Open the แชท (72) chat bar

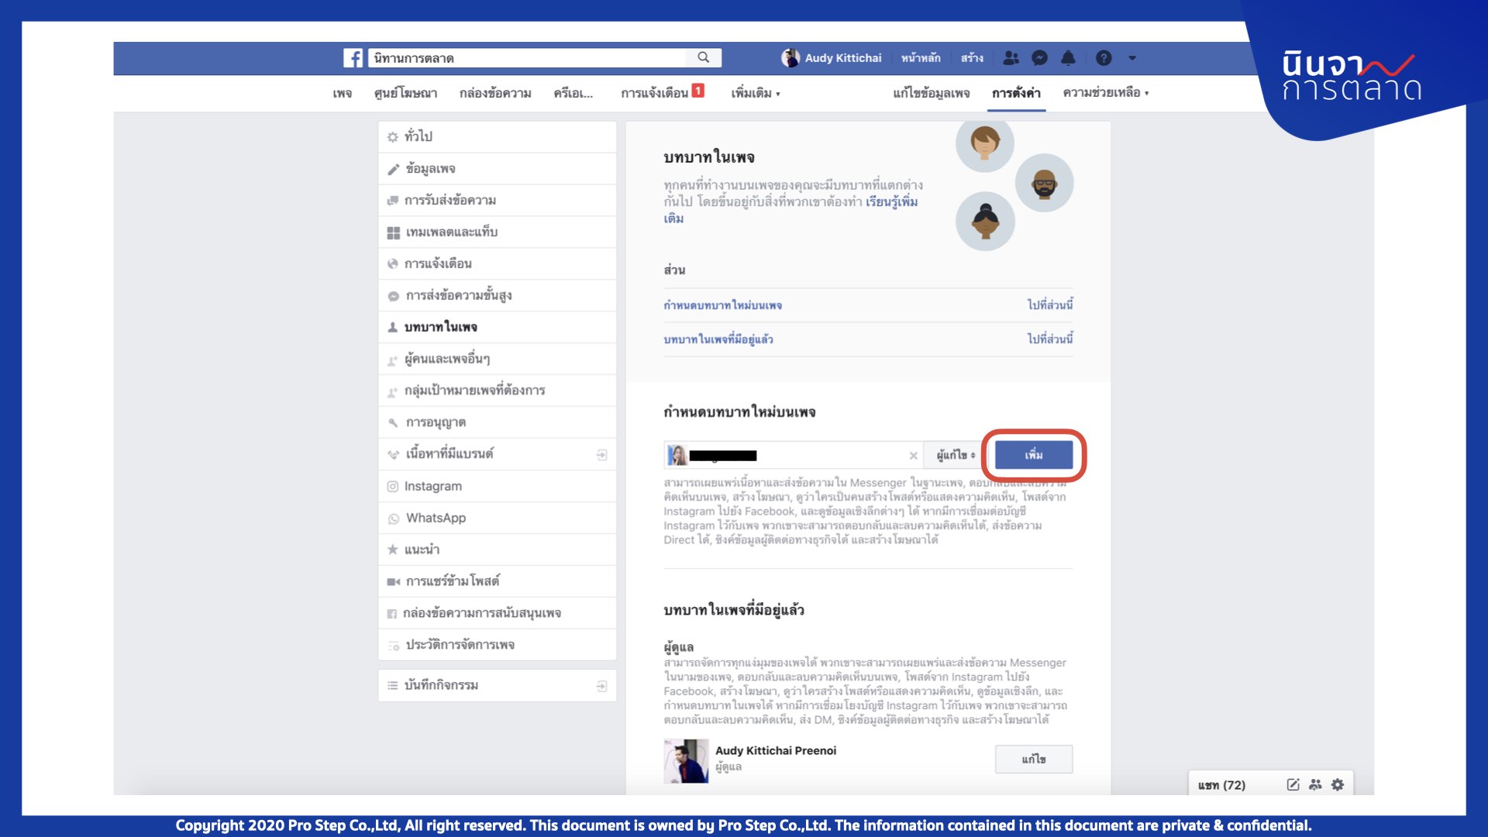[1221, 785]
